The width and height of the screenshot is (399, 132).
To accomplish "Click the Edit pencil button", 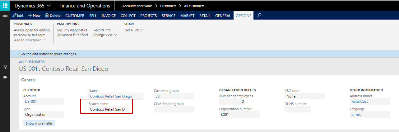I will 18,16.
